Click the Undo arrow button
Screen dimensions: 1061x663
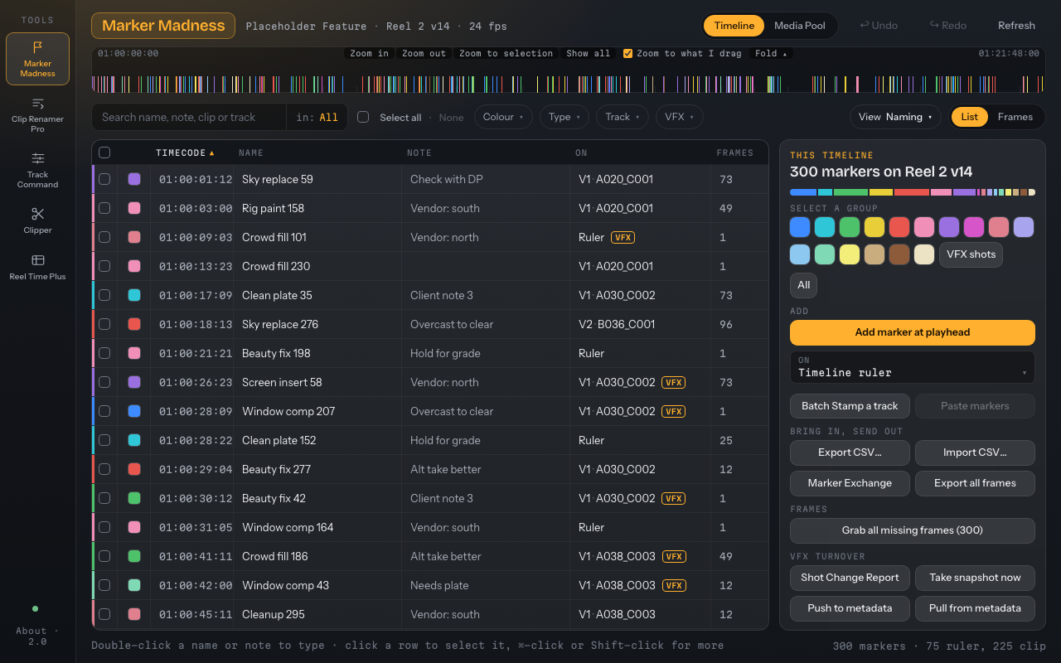[x=879, y=26]
